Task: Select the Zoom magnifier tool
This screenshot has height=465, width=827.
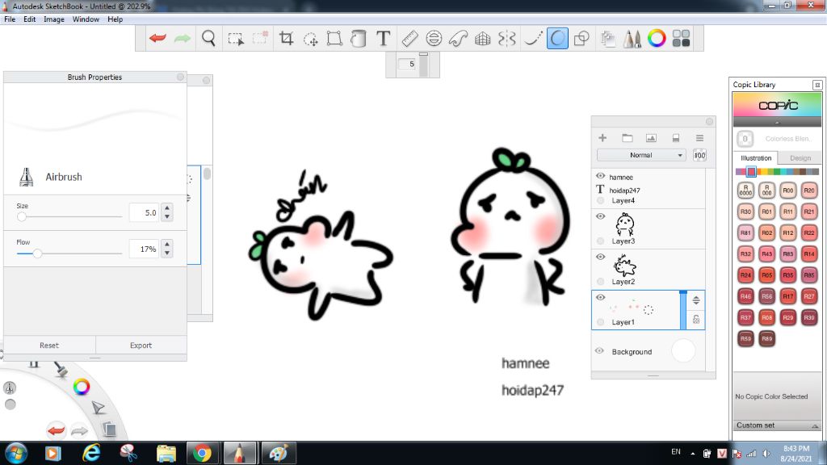Action: (209, 39)
